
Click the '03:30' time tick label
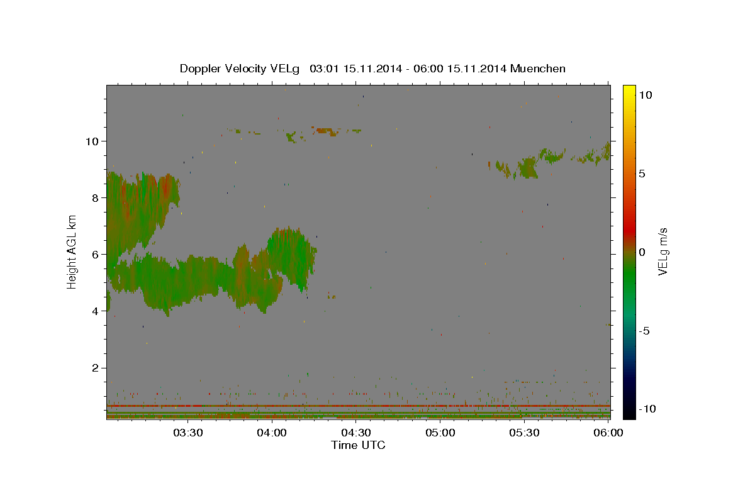(x=188, y=433)
